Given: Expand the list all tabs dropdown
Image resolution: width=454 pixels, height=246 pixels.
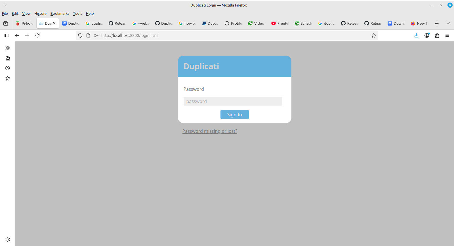Looking at the screenshot, I should point(448,23).
